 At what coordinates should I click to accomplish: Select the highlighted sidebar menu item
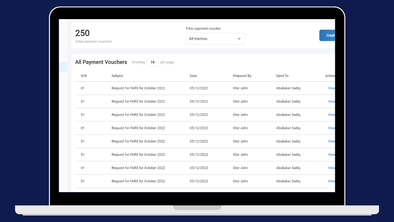pyautogui.click(x=63, y=67)
